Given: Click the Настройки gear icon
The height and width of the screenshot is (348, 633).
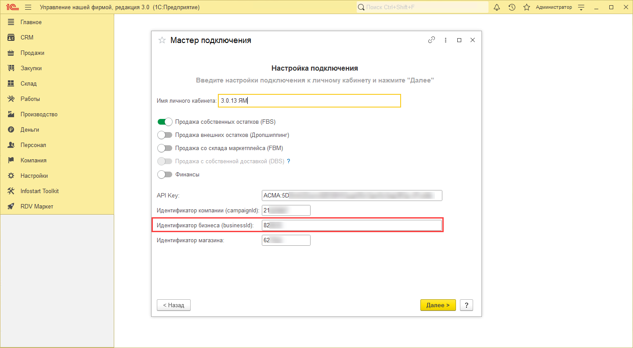Looking at the screenshot, I should point(11,176).
